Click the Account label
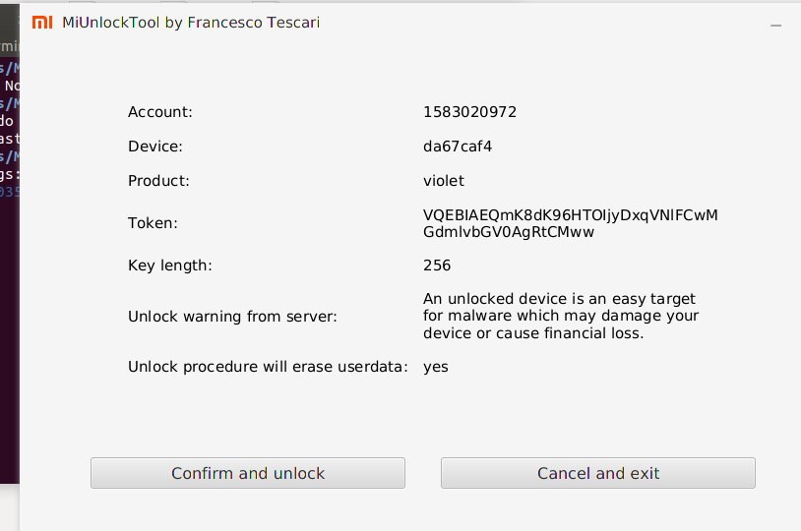Image resolution: width=801 pixels, height=531 pixels. [160, 112]
